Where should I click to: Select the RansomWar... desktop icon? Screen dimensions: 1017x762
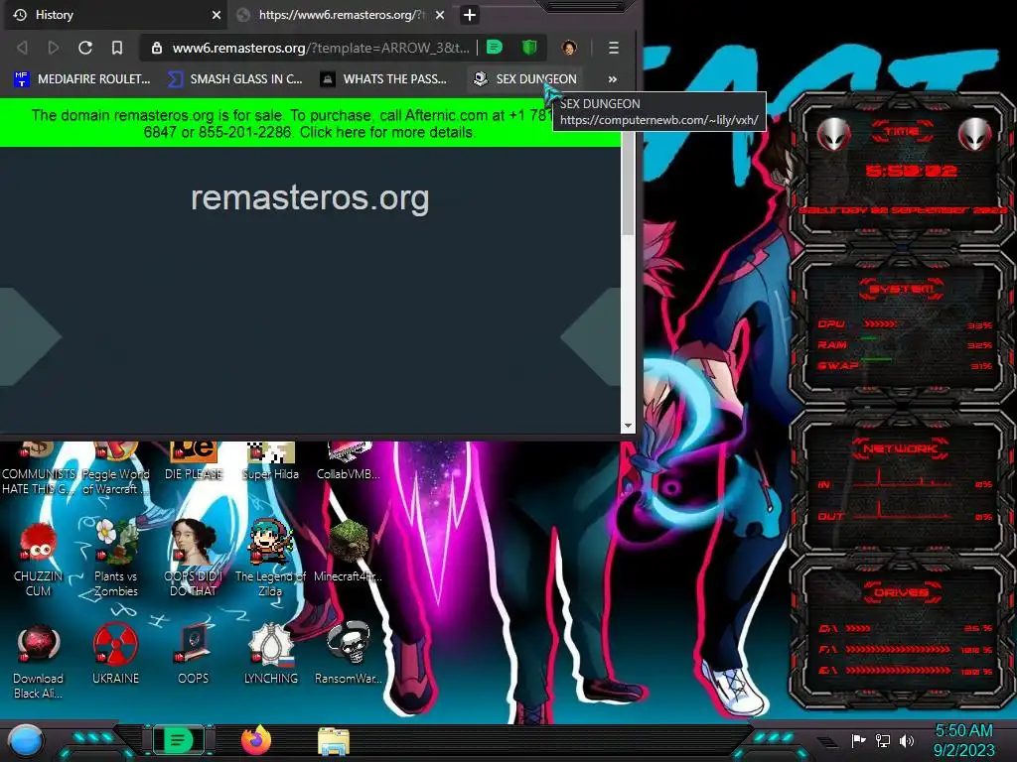click(349, 653)
